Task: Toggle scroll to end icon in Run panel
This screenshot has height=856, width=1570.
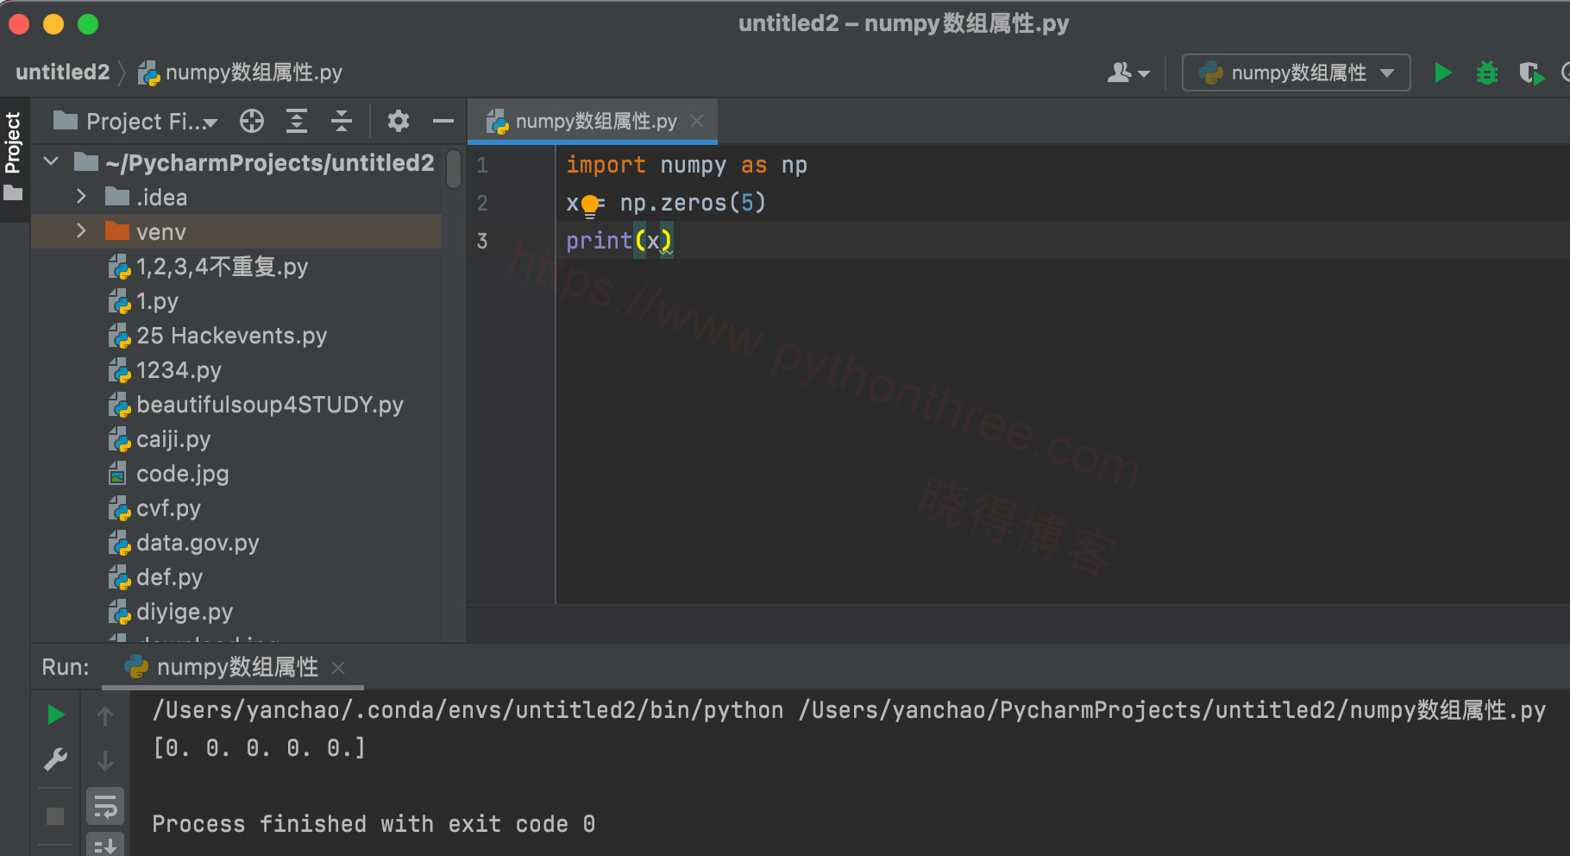Action: (105, 845)
